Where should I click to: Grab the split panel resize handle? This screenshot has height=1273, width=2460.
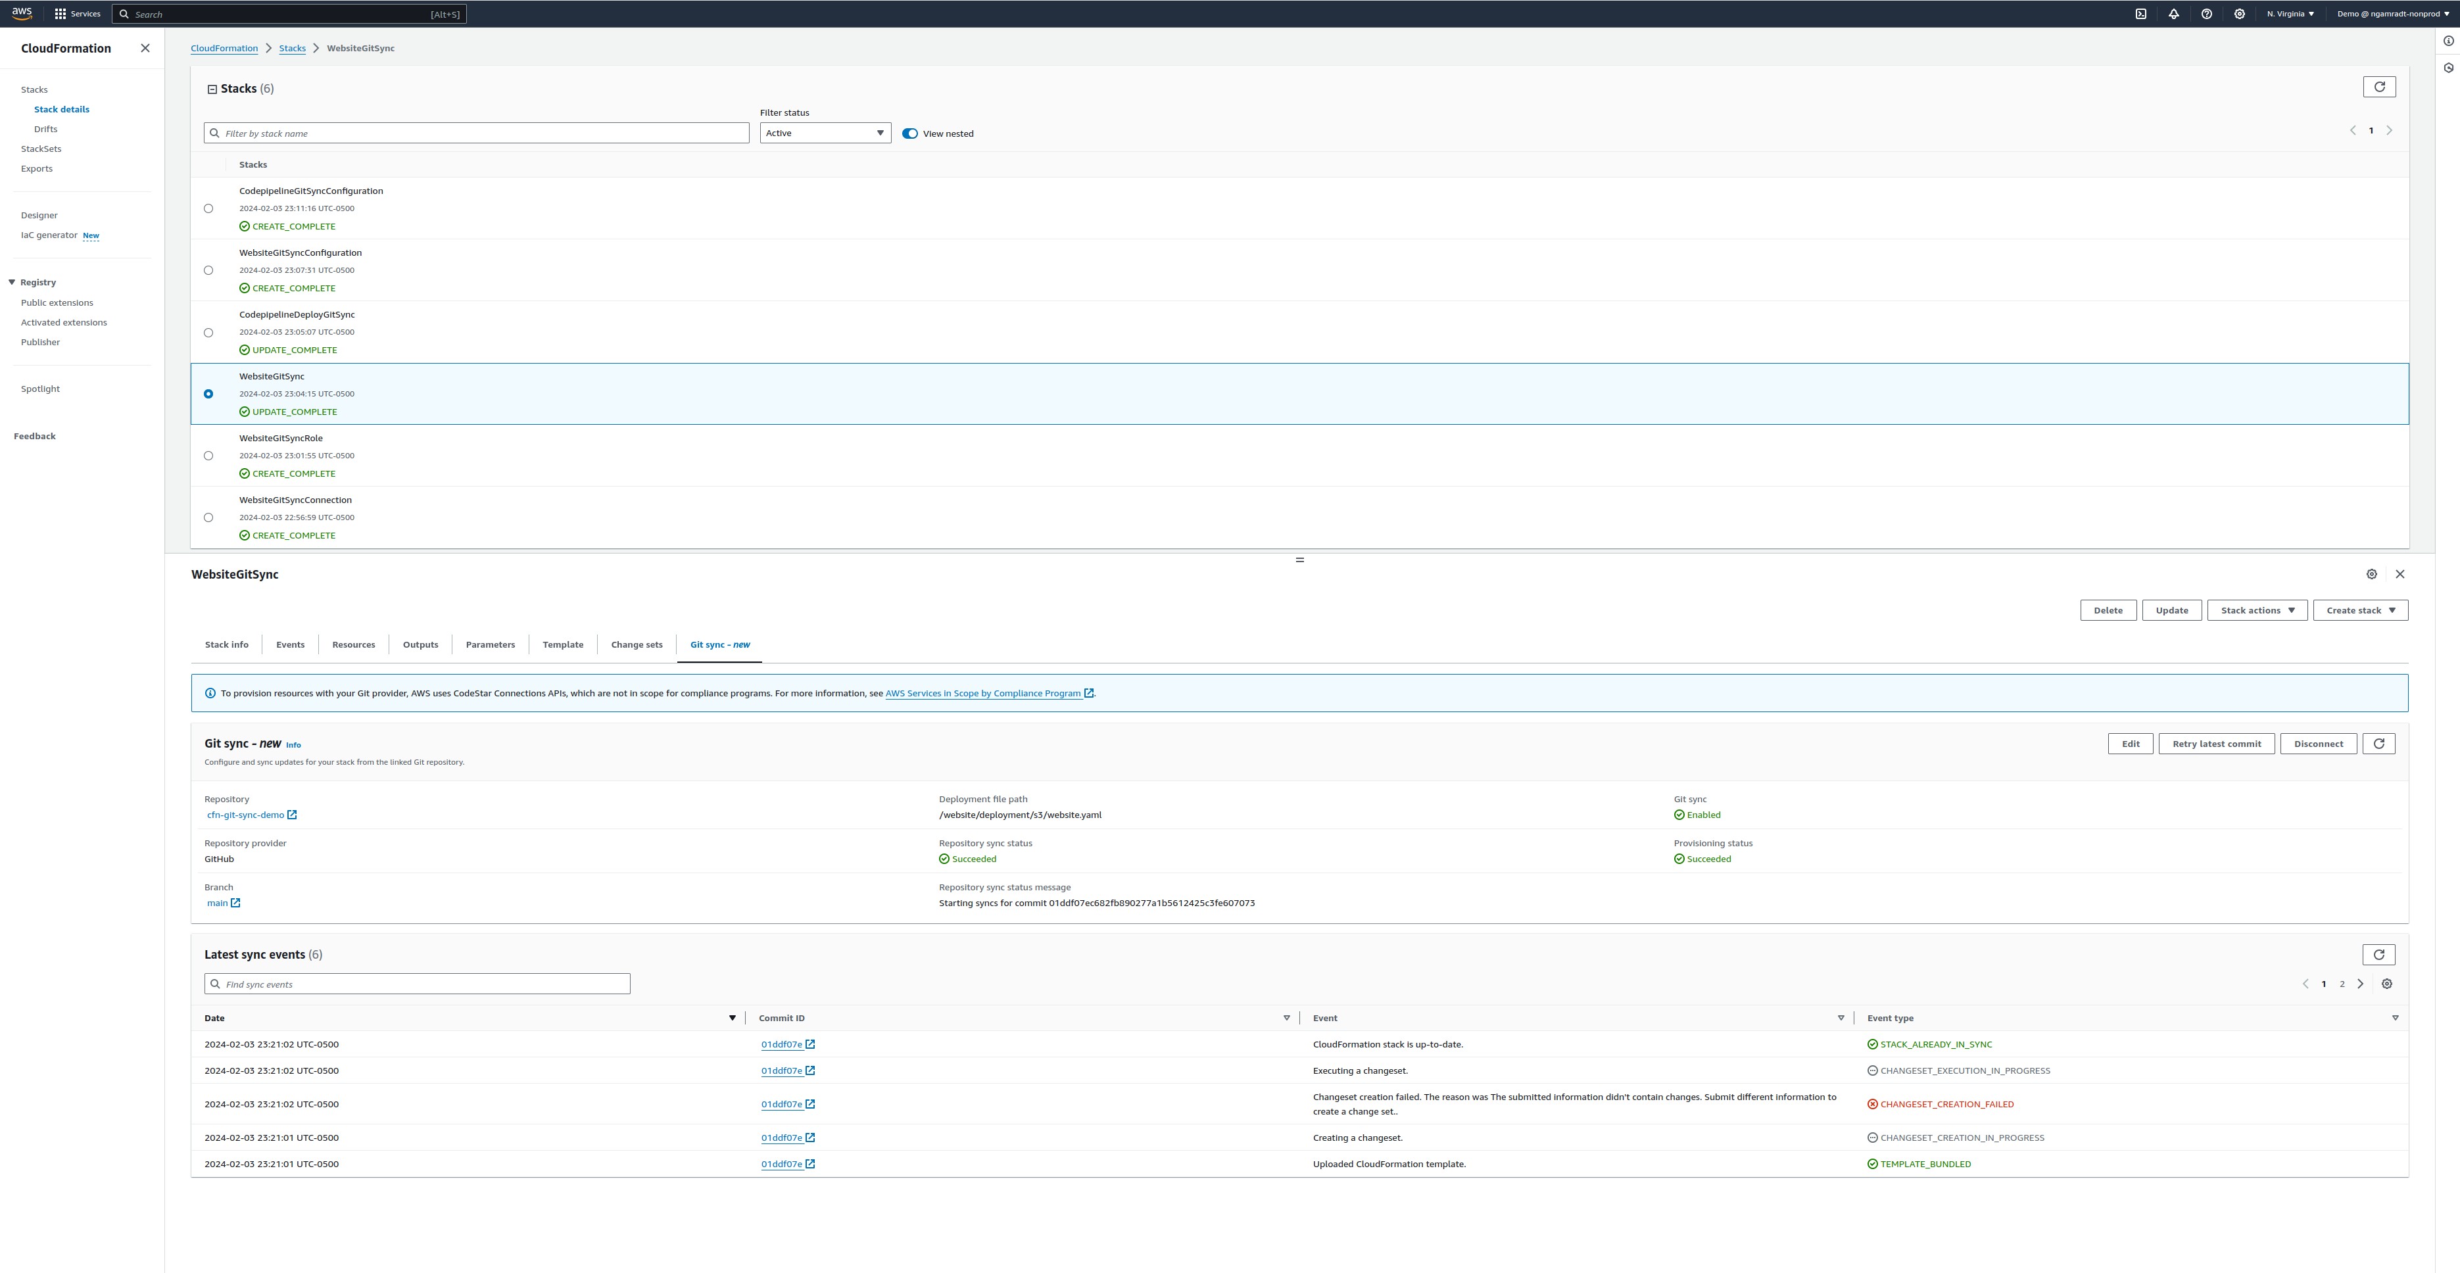(x=1300, y=560)
